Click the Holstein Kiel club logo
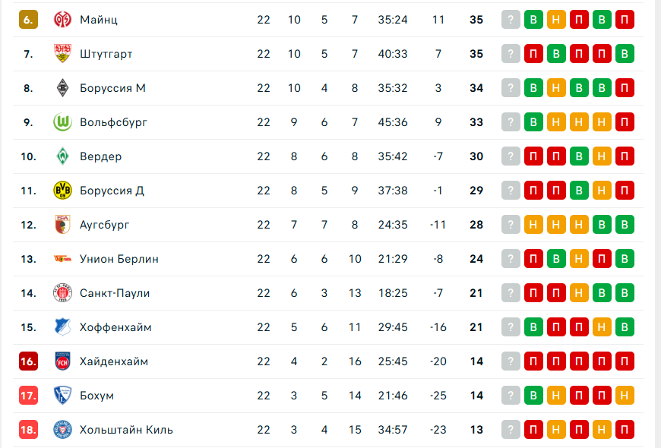Screen dimensions: 661x448 [62, 430]
